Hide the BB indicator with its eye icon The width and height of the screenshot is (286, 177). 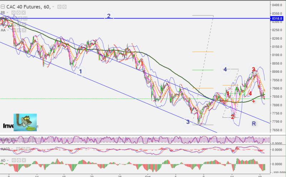14,12
